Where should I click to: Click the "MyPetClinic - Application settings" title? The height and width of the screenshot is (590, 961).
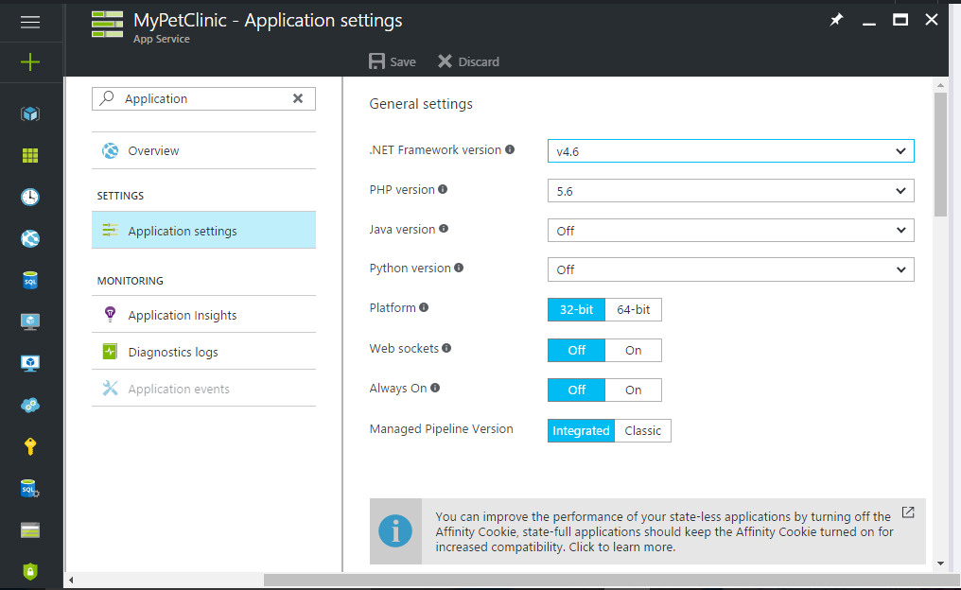click(268, 20)
